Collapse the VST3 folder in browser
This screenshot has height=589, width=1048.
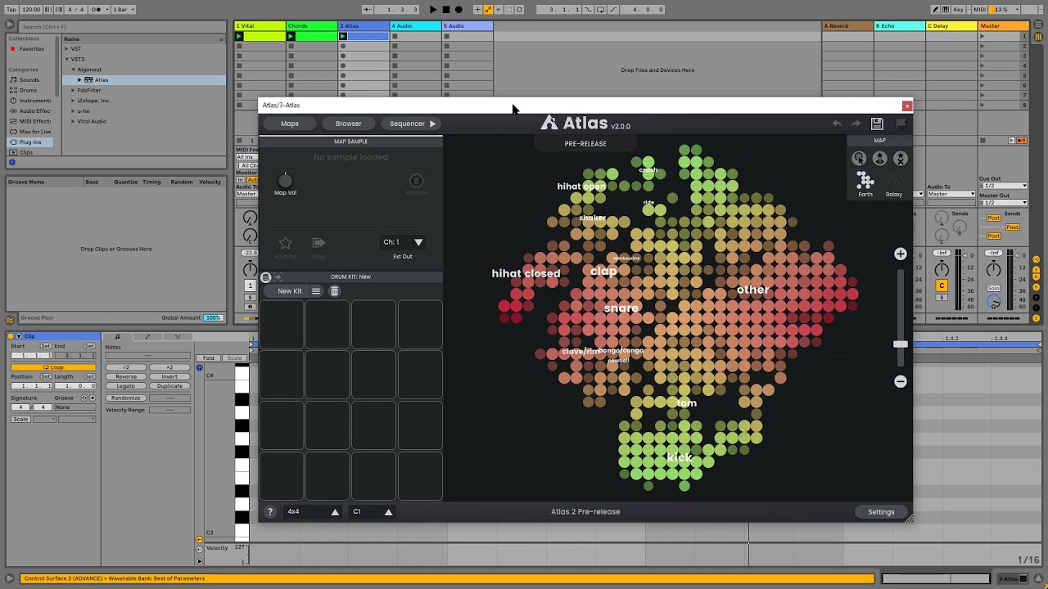click(68, 59)
